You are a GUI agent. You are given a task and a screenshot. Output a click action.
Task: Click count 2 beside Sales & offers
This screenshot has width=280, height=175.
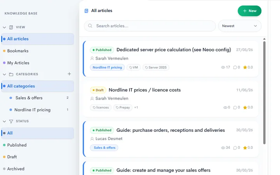click(x=68, y=98)
